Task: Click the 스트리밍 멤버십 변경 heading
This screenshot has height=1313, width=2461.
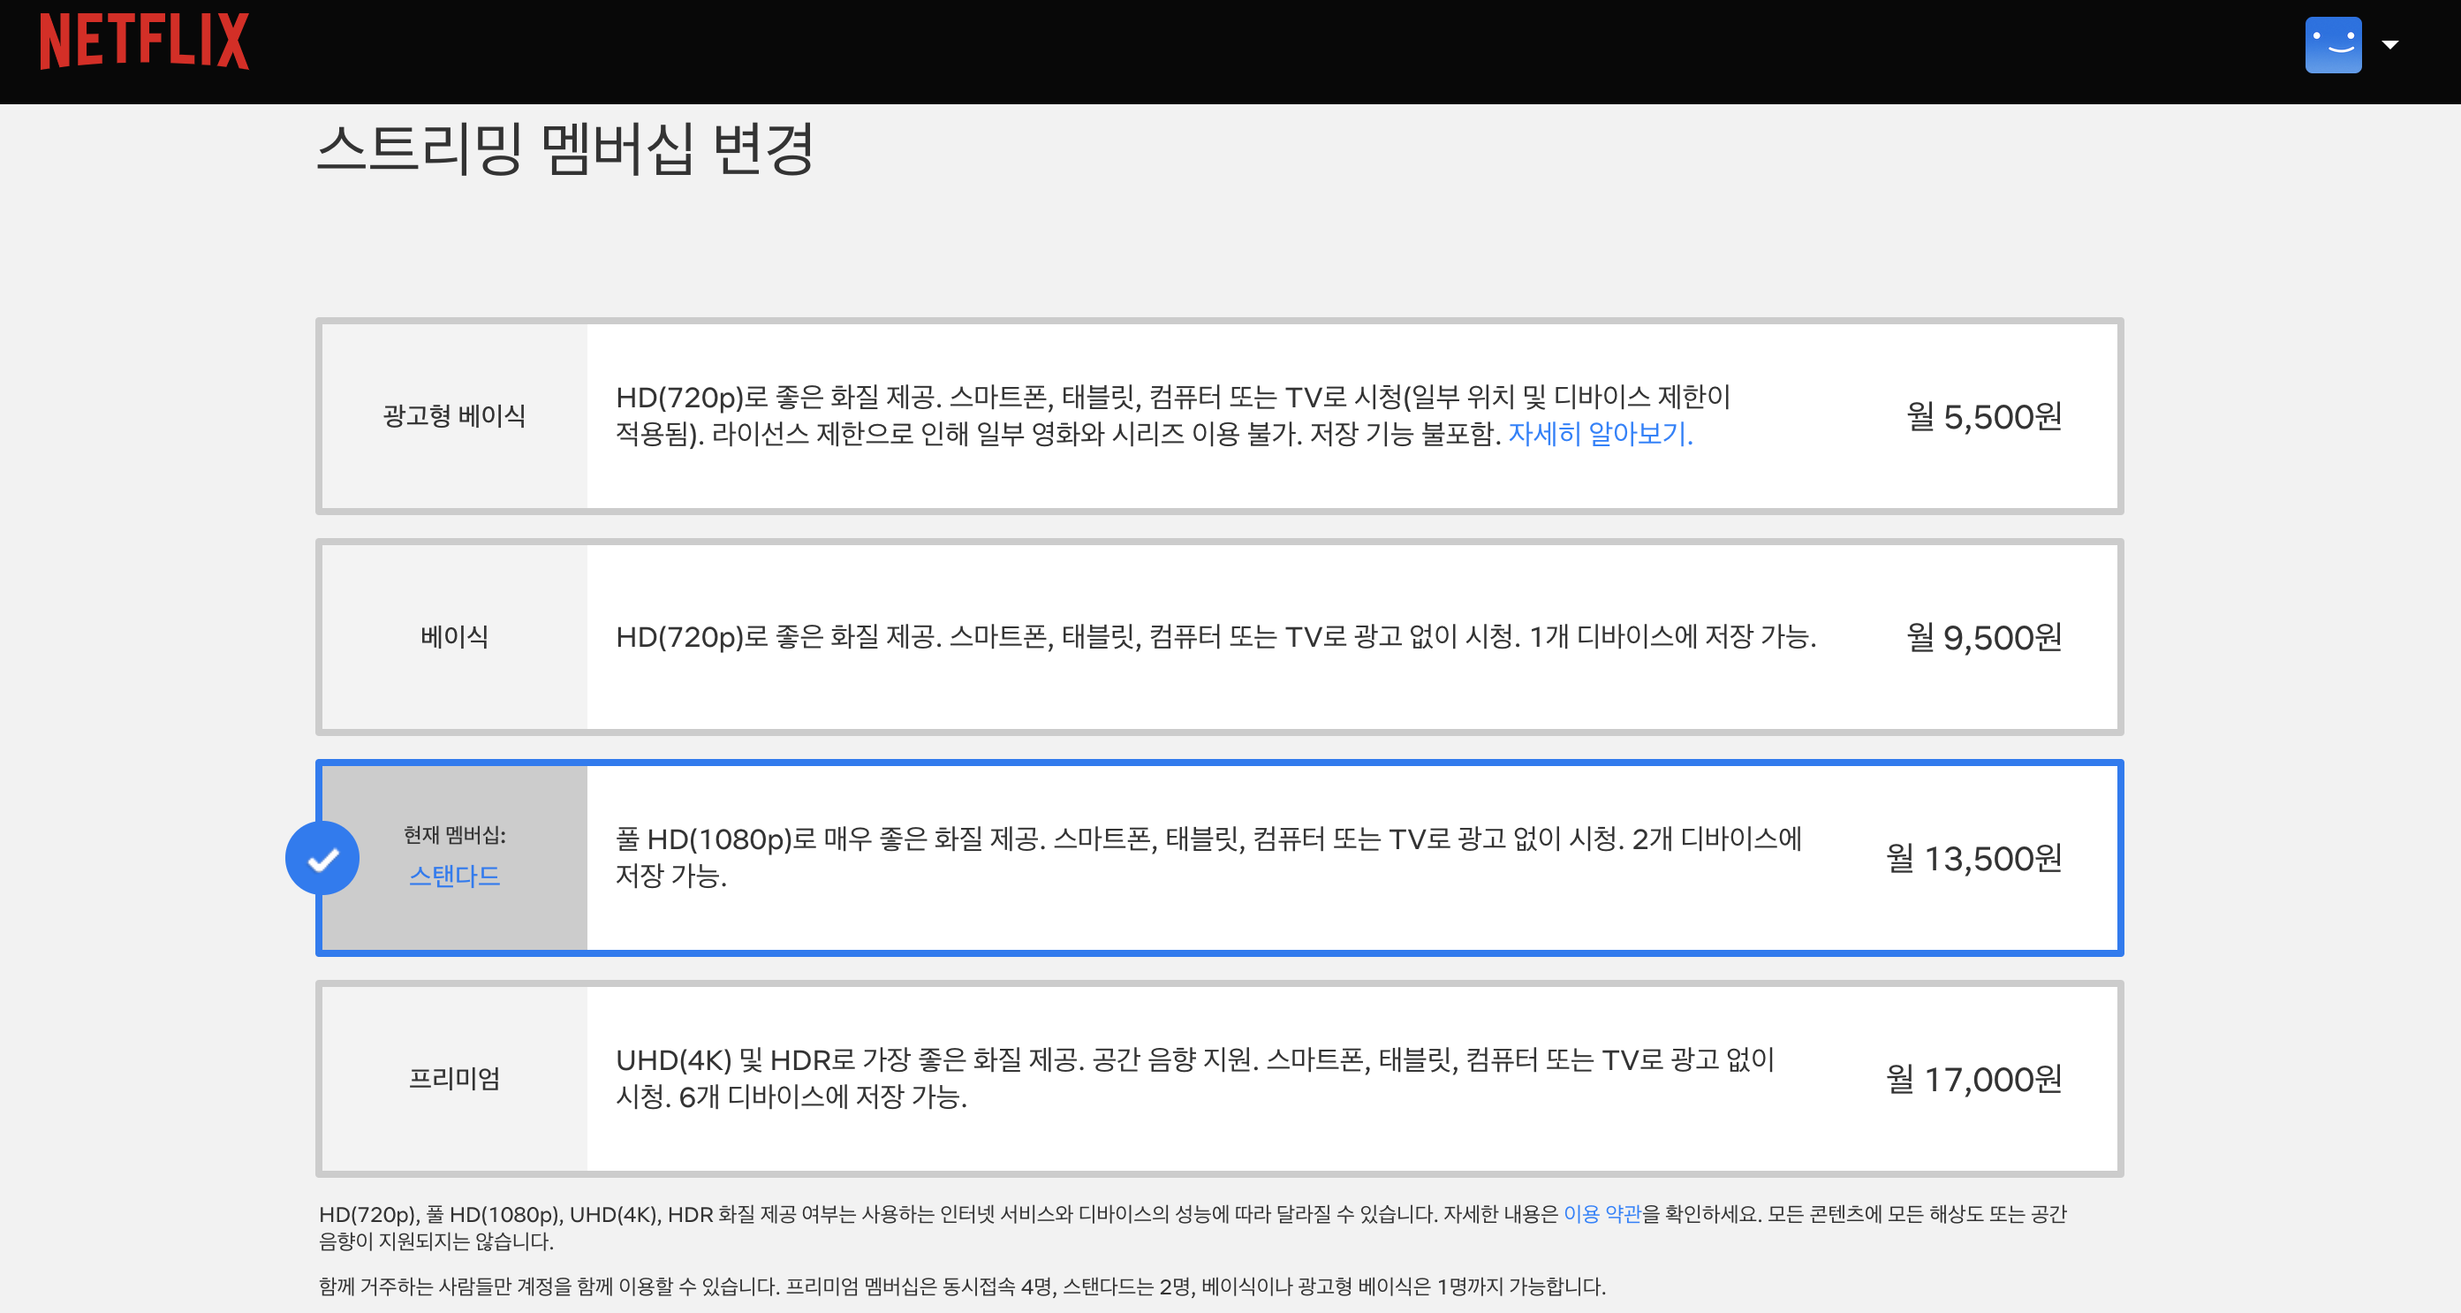Action: pos(564,149)
